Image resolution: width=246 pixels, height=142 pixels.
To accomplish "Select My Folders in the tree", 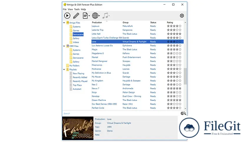I will tap(74, 66).
